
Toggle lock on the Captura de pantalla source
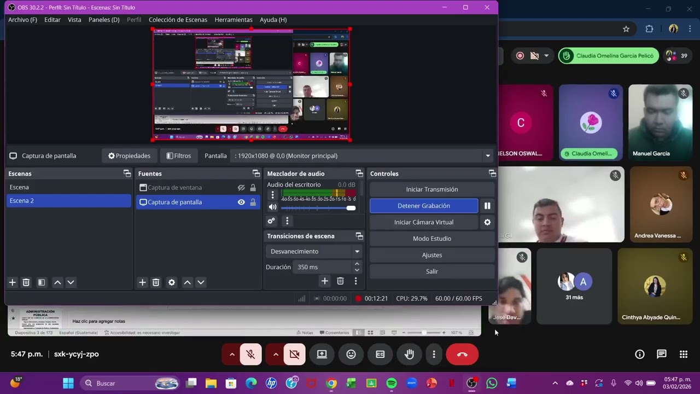[253, 202]
